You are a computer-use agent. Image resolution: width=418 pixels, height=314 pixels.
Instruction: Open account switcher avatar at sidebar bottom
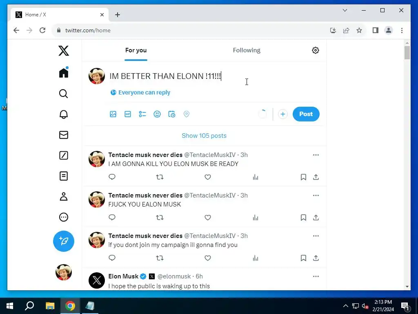pos(64,272)
